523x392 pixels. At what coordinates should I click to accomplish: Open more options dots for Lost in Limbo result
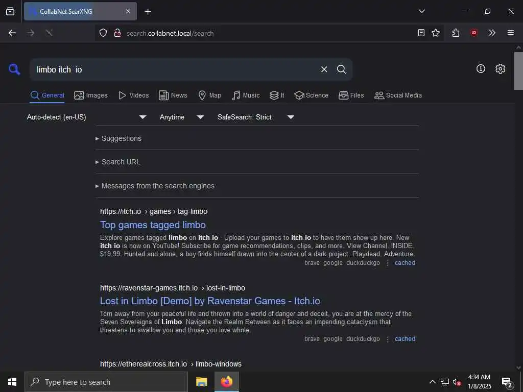(x=387, y=339)
